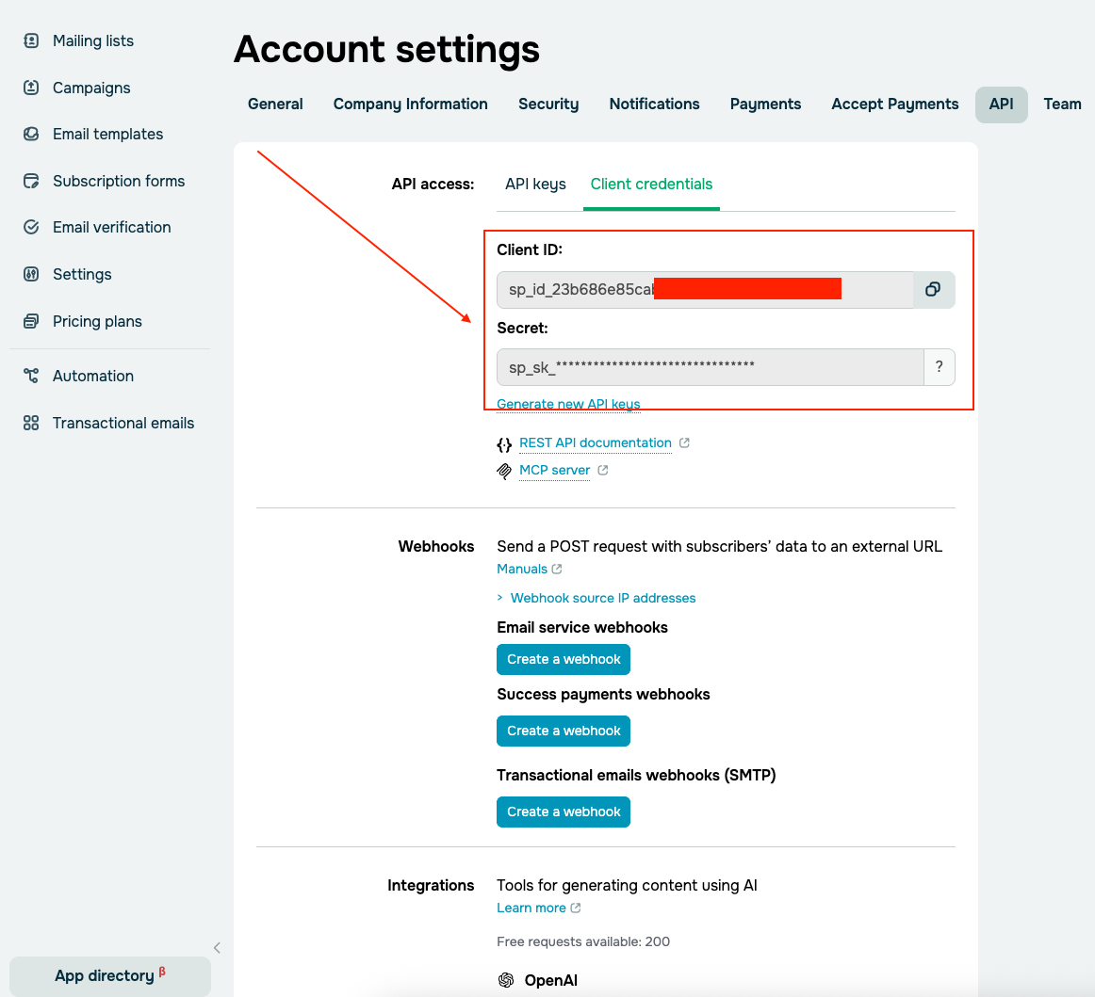Open Email verification page
Image resolution: width=1095 pixels, height=997 pixels.
tap(111, 227)
